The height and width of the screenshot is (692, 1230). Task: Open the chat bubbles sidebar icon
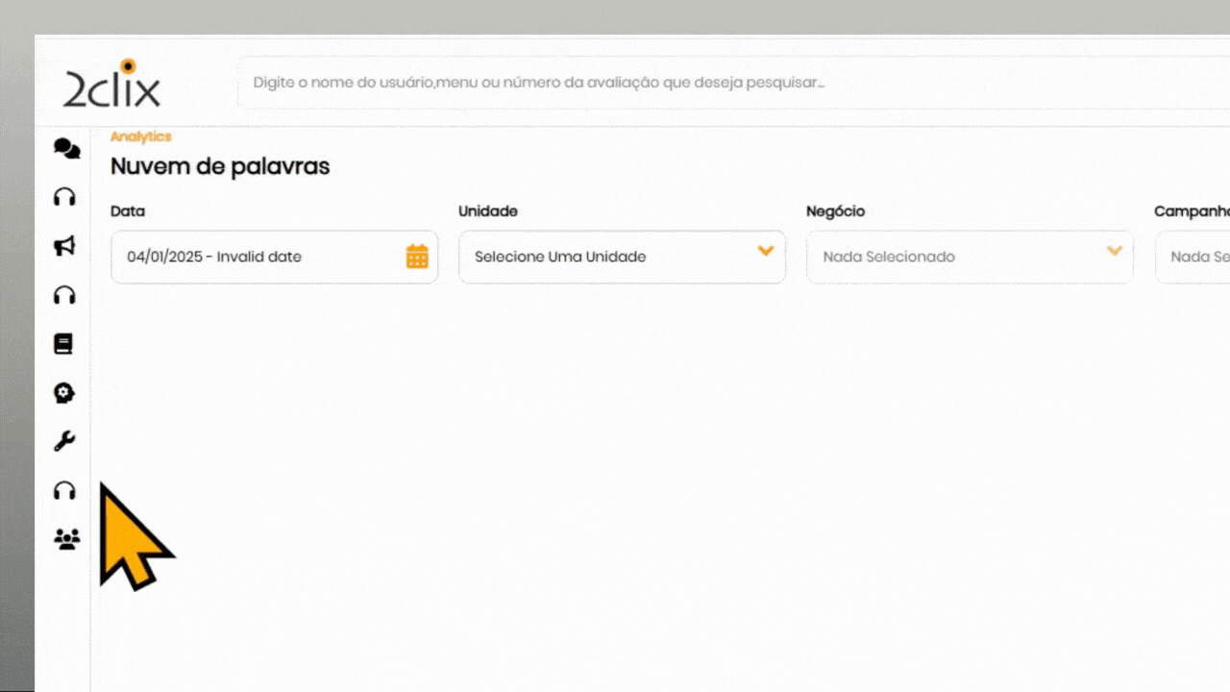coord(65,148)
